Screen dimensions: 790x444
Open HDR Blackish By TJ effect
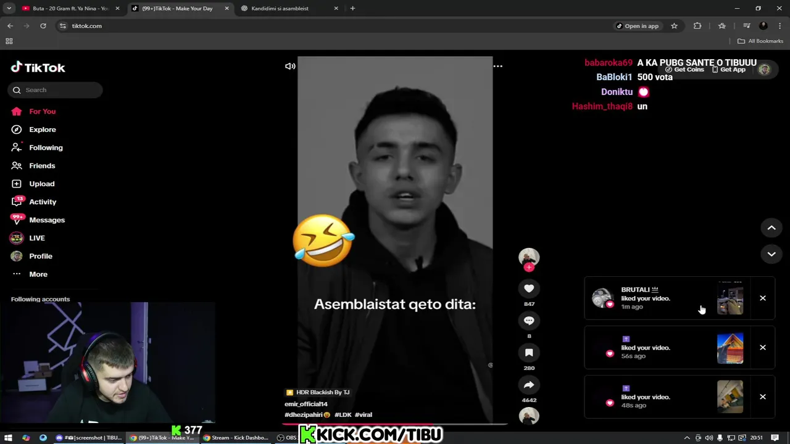(x=318, y=392)
